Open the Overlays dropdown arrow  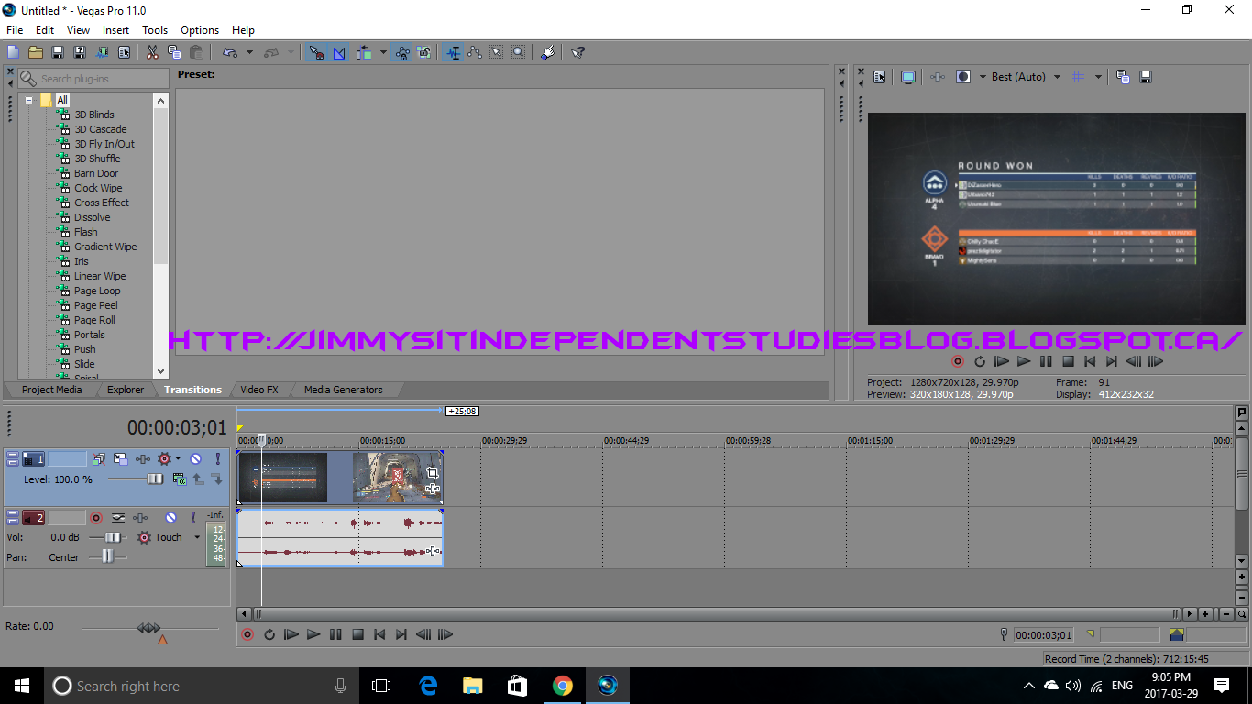tap(1098, 77)
